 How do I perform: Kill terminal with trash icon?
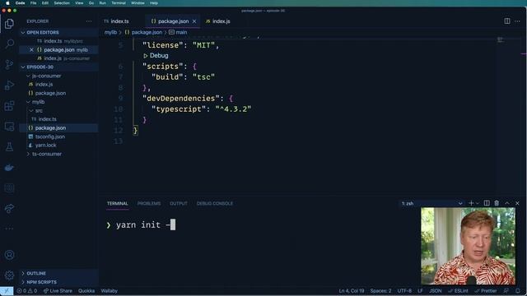click(497, 203)
